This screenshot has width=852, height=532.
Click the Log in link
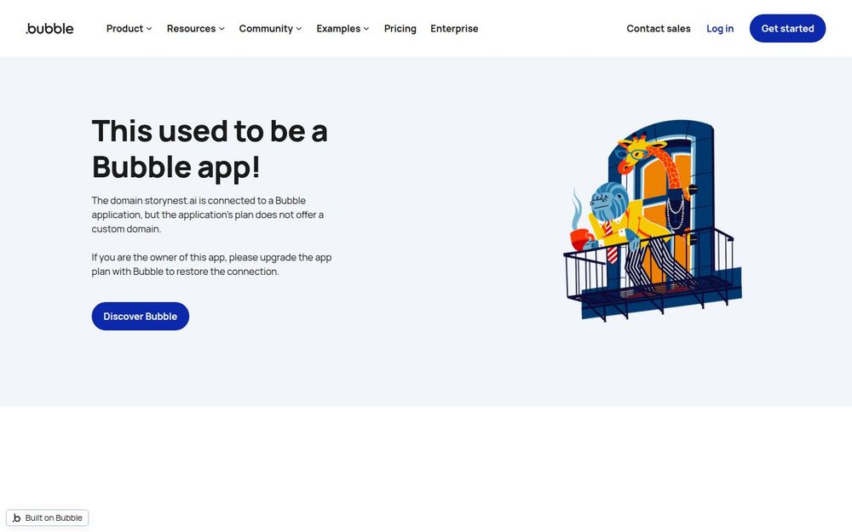tap(720, 28)
